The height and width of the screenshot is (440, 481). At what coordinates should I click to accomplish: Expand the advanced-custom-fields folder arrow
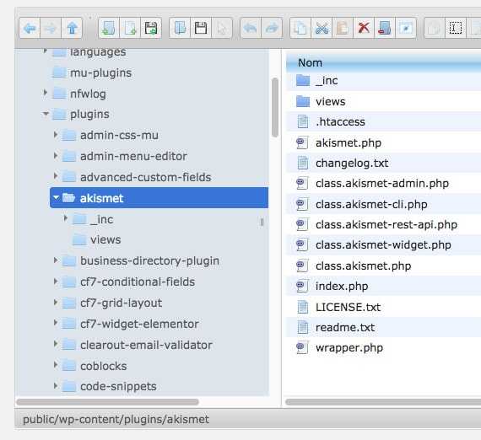[56, 176]
